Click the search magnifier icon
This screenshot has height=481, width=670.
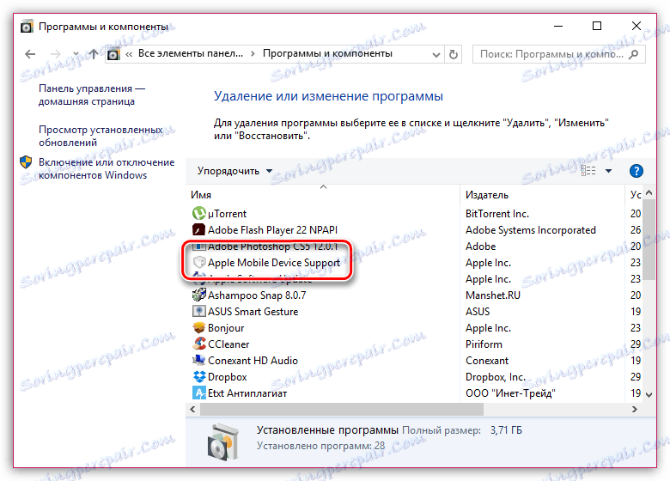(634, 54)
